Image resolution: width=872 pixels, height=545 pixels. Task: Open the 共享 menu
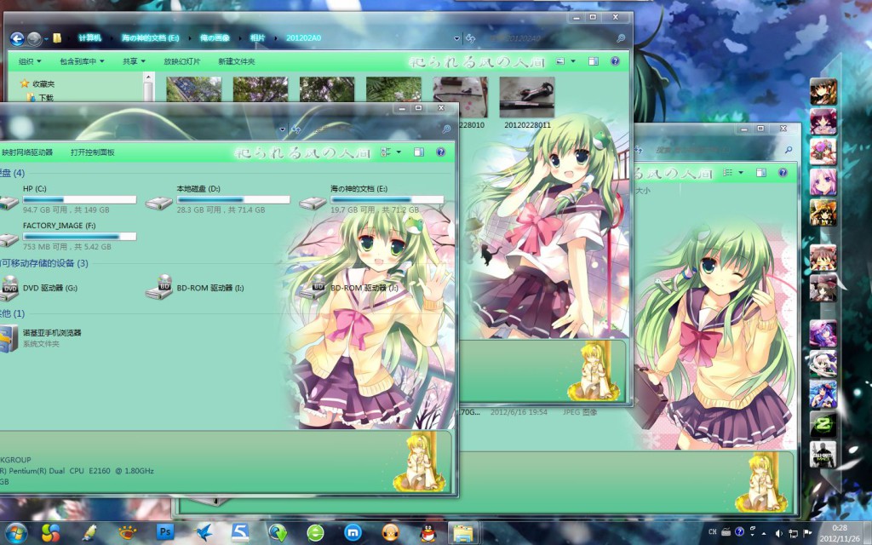(134, 61)
